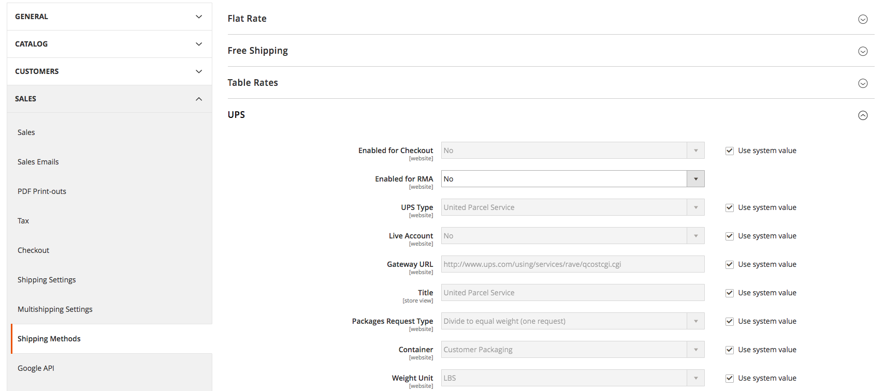Click the Gateway URL label
The image size is (885, 391).
click(x=410, y=264)
